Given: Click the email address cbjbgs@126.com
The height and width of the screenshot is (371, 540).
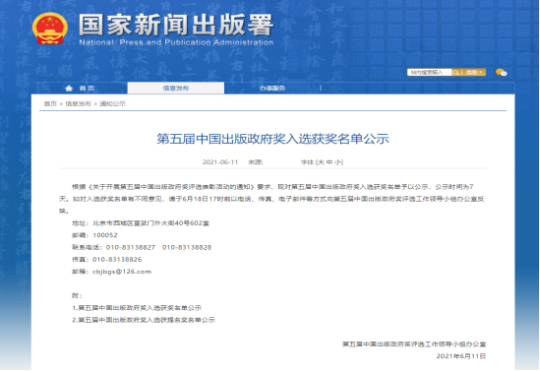Looking at the screenshot, I should pos(122,272).
